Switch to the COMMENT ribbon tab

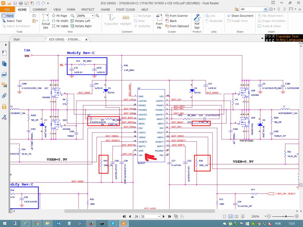[x=39, y=9]
